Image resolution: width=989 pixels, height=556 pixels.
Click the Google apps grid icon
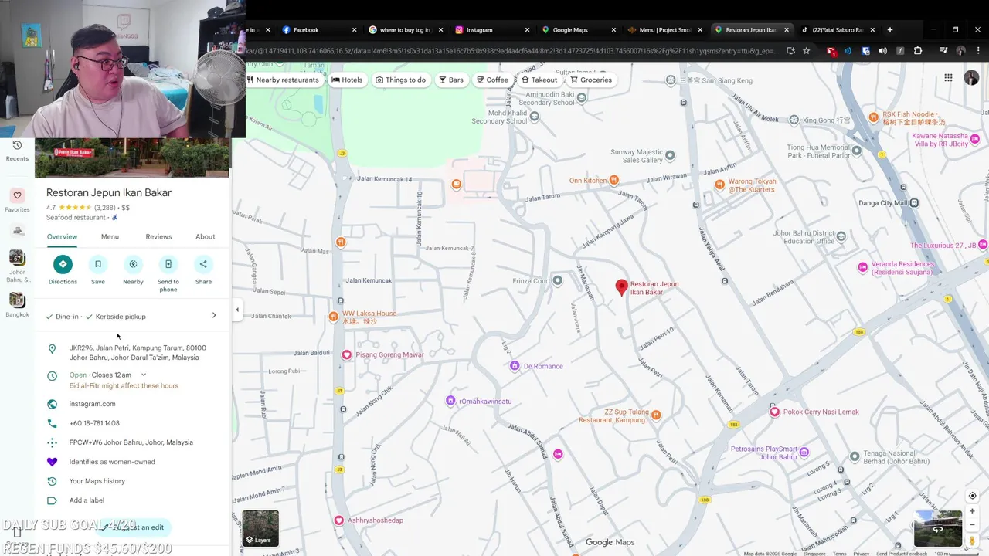(x=948, y=78)
